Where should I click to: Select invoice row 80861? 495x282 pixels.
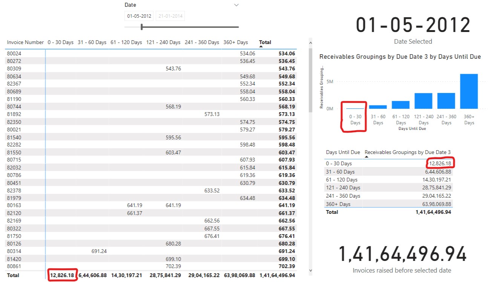pyautogui.click(x=151, y=266)
